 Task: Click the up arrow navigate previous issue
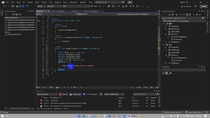point(64,88)
